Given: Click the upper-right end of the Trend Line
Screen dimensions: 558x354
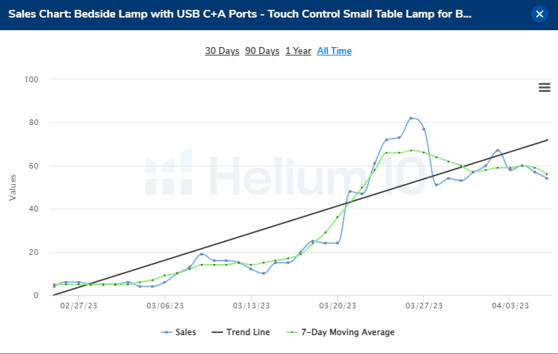Looking at the screenshot, I should 547,140.
